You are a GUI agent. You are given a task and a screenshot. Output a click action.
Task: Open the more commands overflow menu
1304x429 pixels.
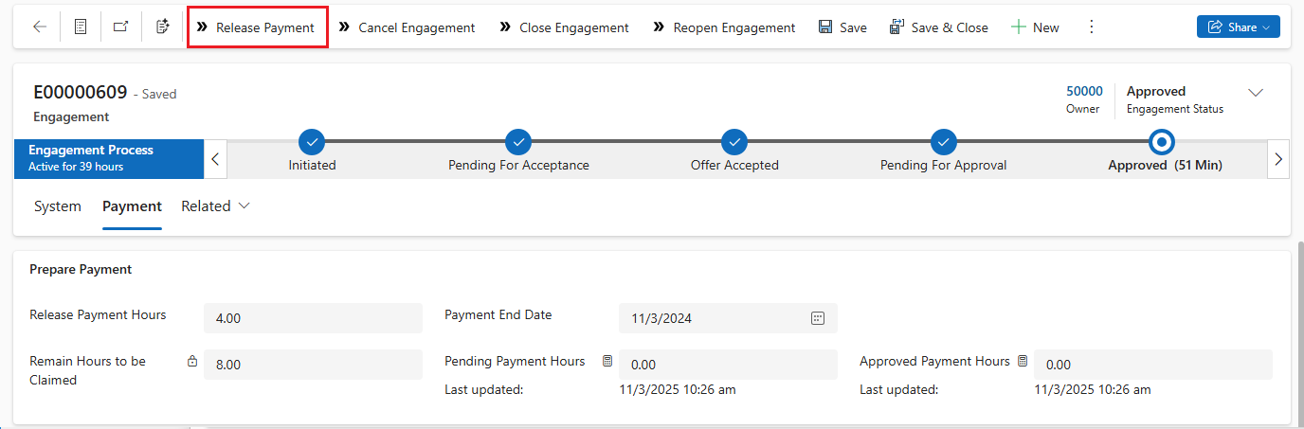pyautogui.click(x=1091, y=27)
